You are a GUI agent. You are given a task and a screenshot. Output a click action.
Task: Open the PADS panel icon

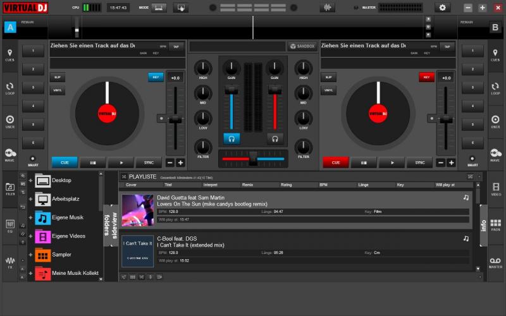click(495, 224)
